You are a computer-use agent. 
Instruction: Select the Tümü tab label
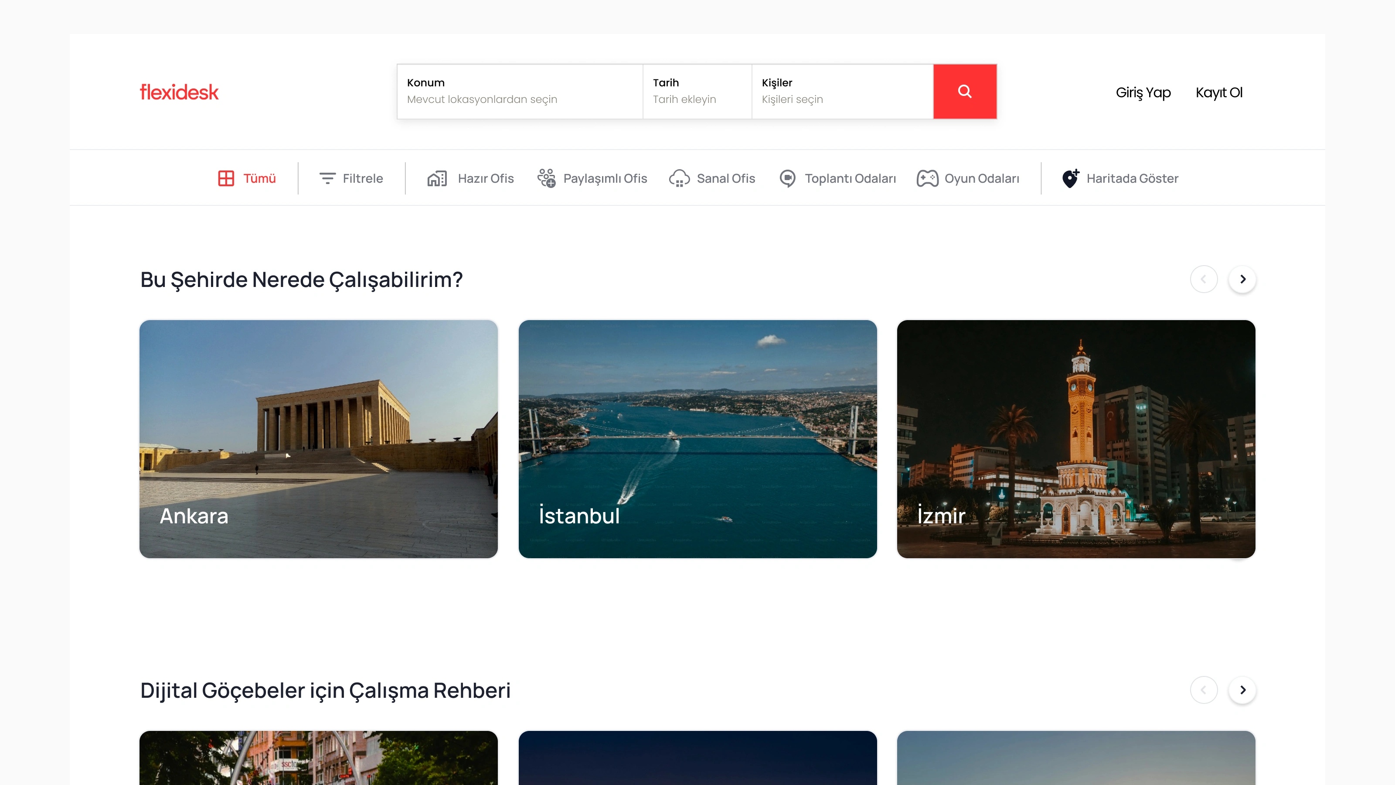[259, 178]
